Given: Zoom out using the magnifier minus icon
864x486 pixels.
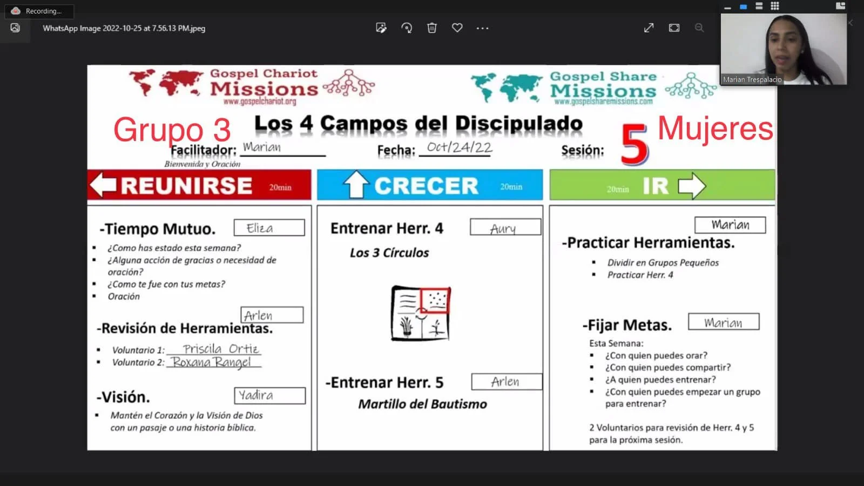Looking at the screenshot, I should point(699,28).
